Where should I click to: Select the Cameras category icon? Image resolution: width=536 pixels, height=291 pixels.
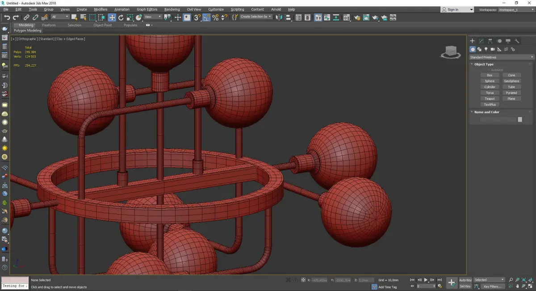tap(493, 49)
